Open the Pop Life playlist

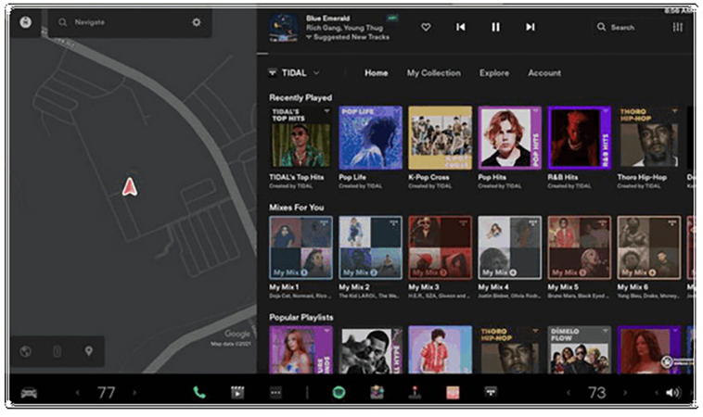click(370, 138)
